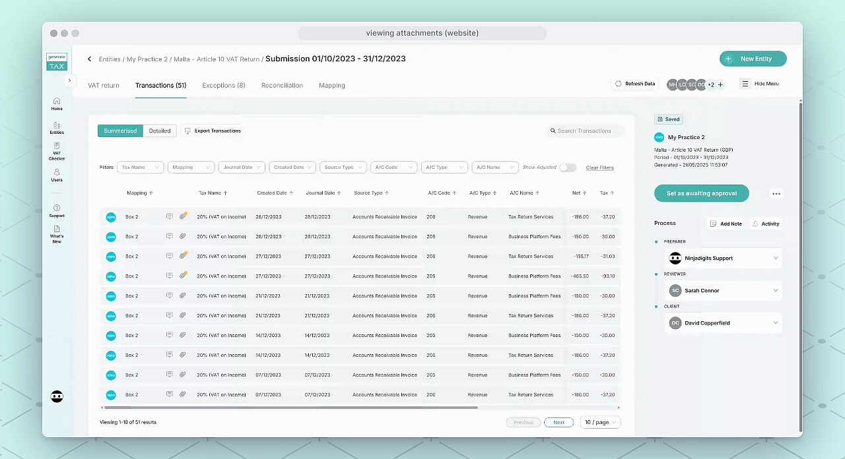This screenshot has width=845, height=459.
Task: Open the Tax Name filter dropdown
Action: tap(140, 167)
